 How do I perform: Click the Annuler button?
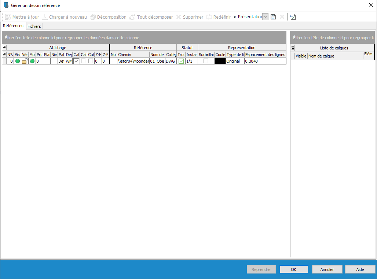click(x=327, y=269)
